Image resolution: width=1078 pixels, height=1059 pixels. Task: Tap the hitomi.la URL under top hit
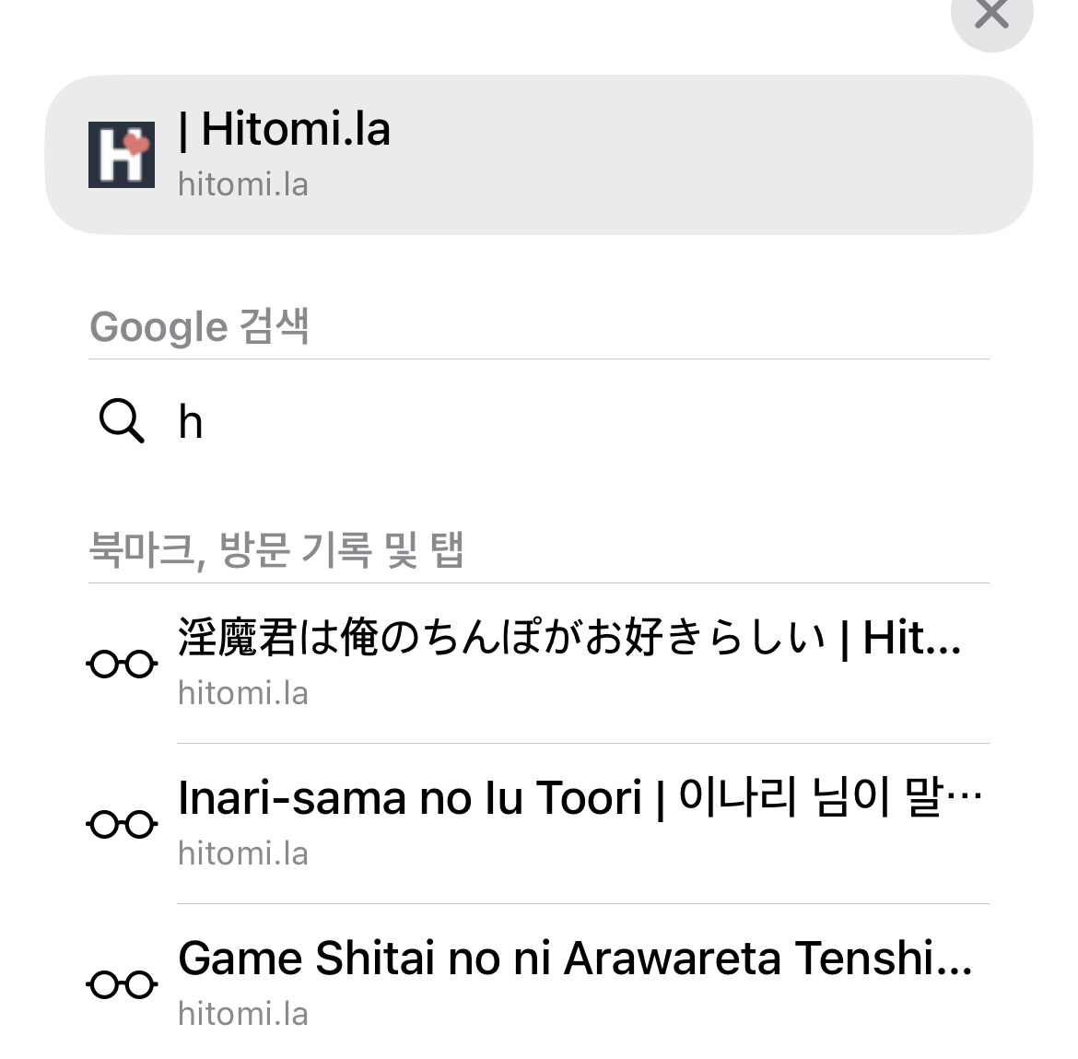[x=242, y=185]
